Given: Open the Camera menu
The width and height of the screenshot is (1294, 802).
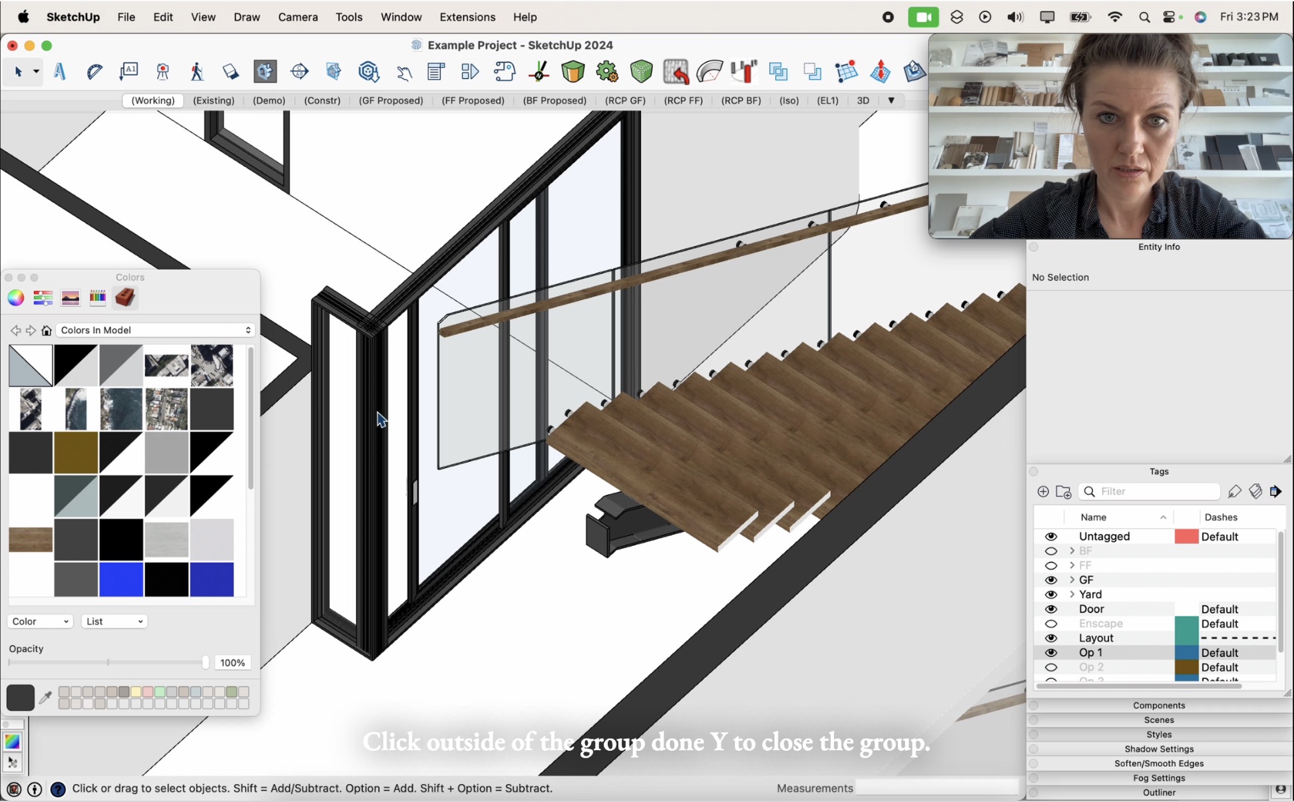Looking at the screenshot, I should (298, 17).
